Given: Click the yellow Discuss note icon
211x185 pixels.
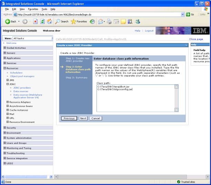Looking at the screenshot, I should [x=123, y=21].
